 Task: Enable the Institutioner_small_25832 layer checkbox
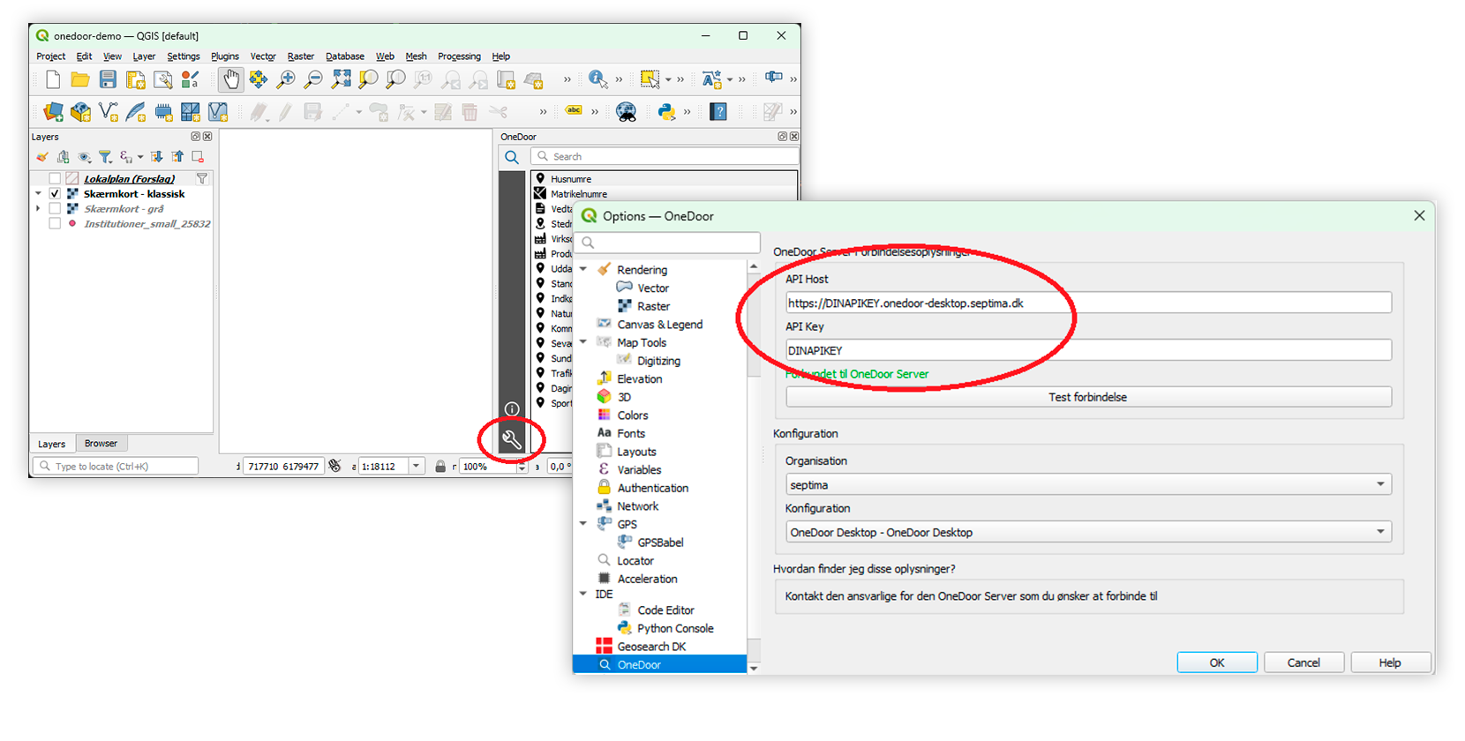click(x=55, y=224)
